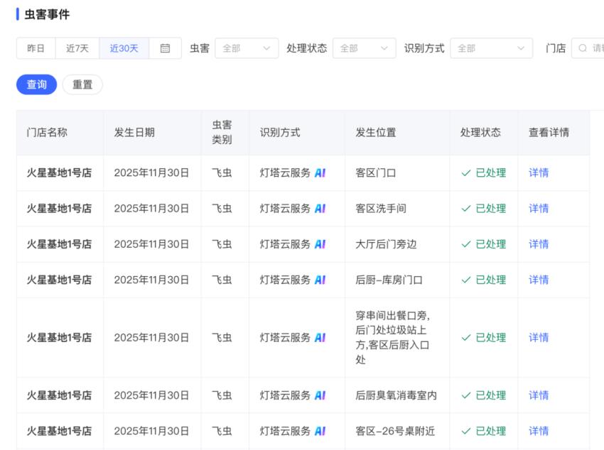Select the 近7天 date range option
This screenshot has height=450, width=604.
click(x=77, y=48)
